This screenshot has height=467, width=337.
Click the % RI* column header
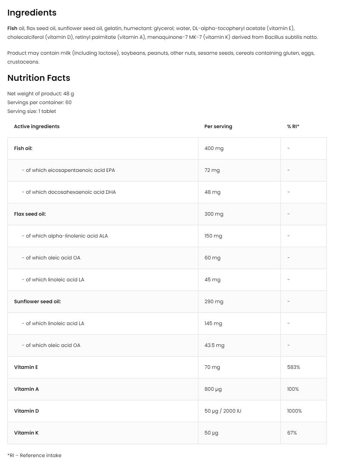coord(293,126)
